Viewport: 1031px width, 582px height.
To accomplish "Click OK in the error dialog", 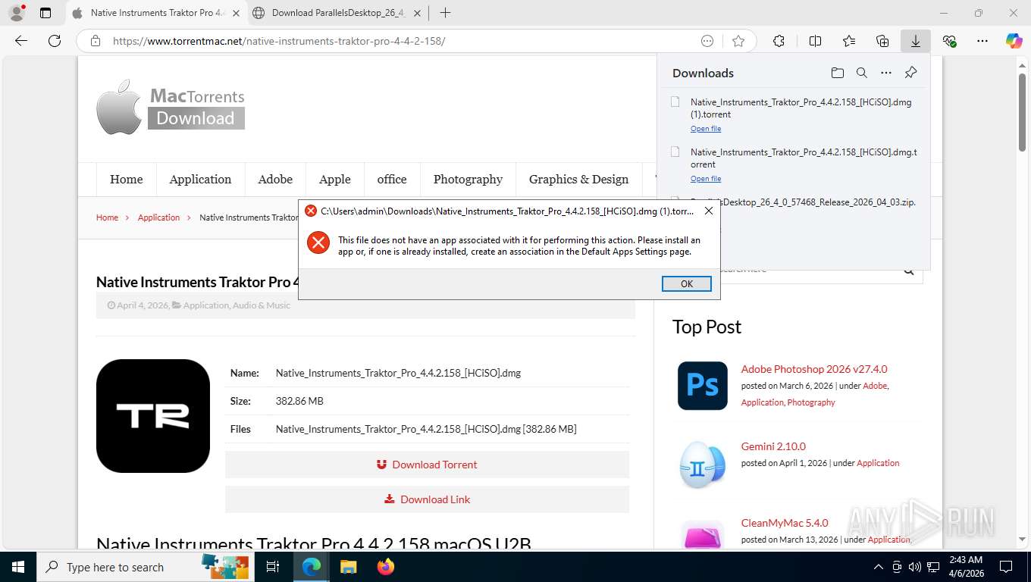I will 686,283.
